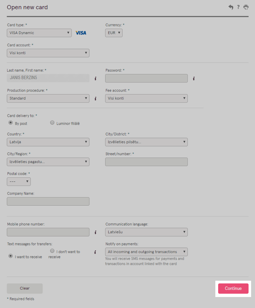Open info tooltip beside Mobile phone number
The width and height of the screenshot is (255, 308).
(95, 233)
